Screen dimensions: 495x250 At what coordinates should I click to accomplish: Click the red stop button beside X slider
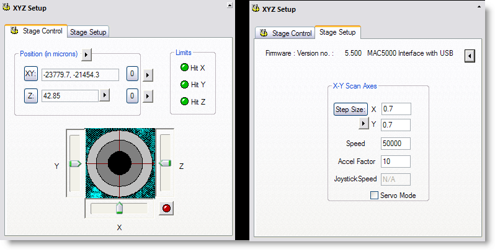coord(166,209)
